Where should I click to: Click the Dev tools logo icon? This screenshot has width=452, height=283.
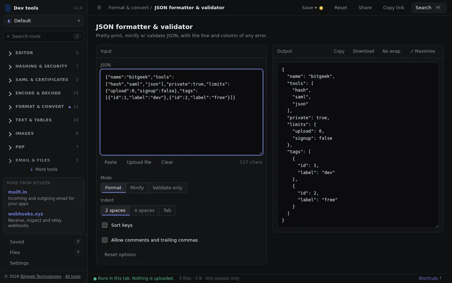click(8, 8)
